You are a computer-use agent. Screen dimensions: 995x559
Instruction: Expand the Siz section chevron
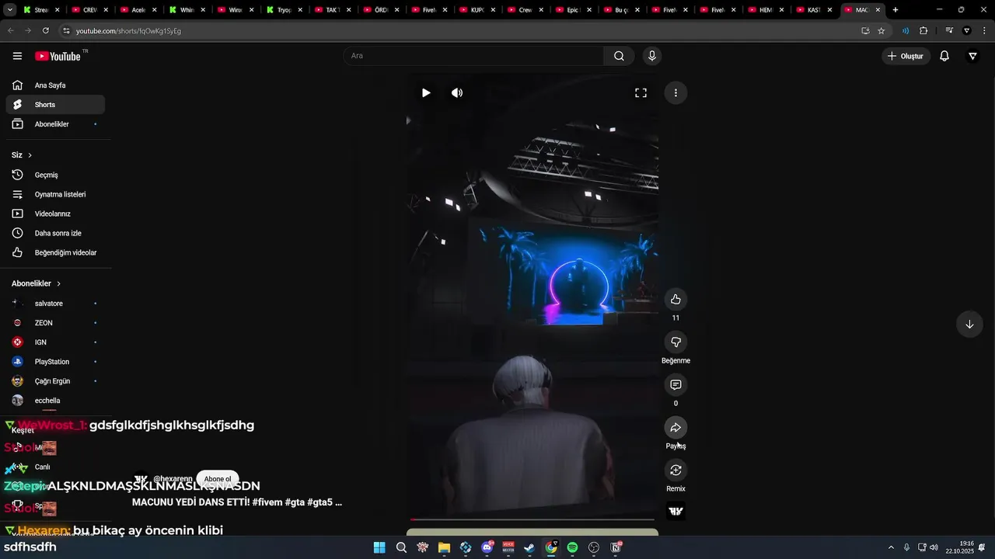[30, 155]
